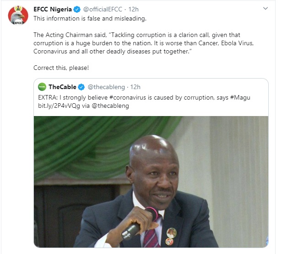Click the 12h timestamp on the quoted tweet
The width and height of the screenshot is (282, 254).
(x=136, y=87)
